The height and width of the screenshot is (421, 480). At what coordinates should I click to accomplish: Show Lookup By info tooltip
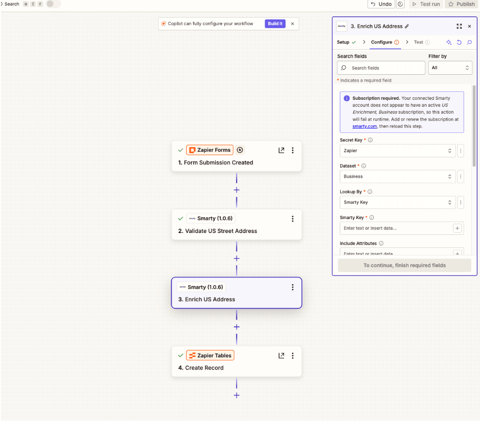pos(370,192)
